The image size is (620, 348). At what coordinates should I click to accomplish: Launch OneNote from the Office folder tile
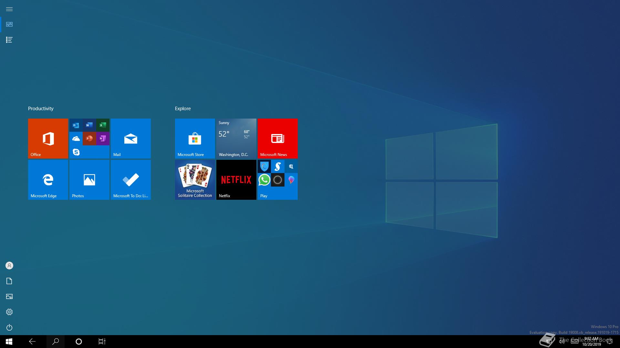coord(103,139)
